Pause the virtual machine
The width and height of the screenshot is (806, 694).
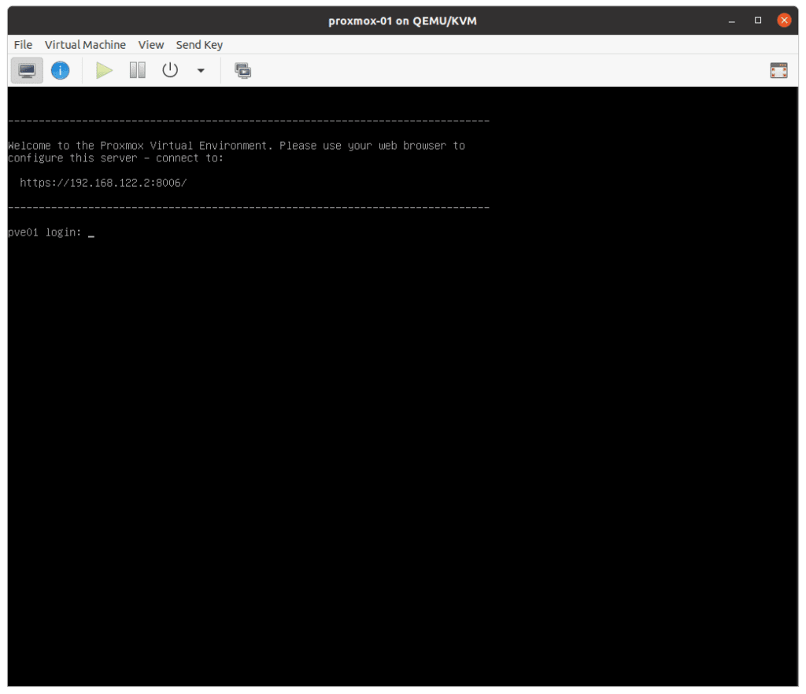coord(137,70)
